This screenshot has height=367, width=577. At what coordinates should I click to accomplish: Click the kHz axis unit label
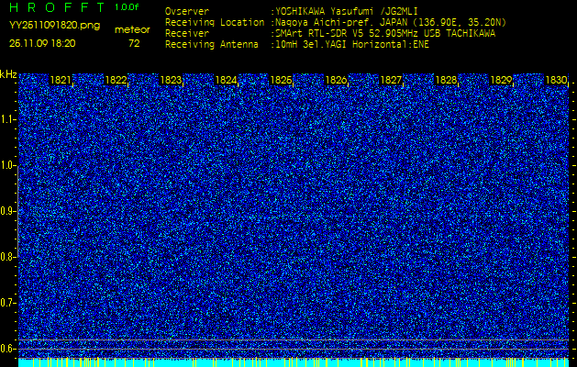tap(8, 74)
